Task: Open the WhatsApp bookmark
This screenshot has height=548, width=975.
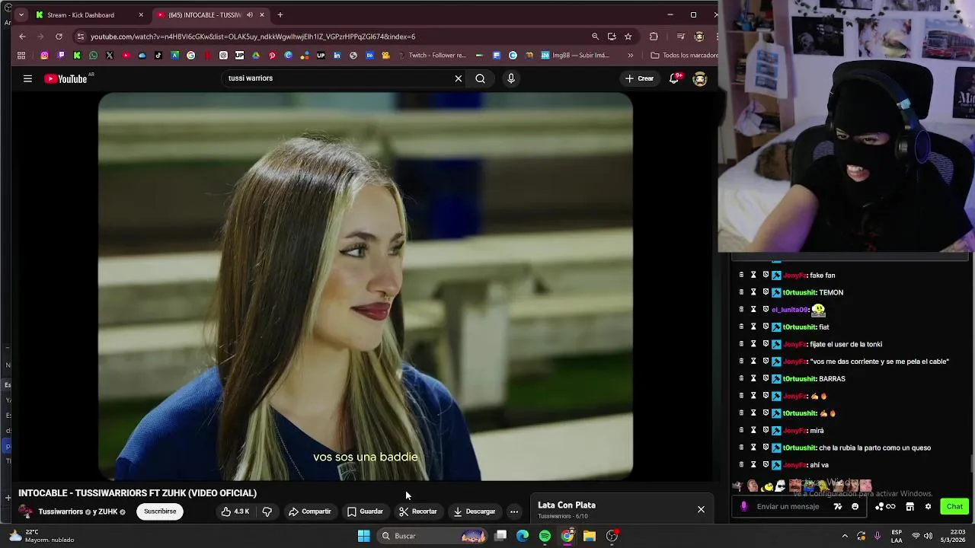Action: coord(93,55)
